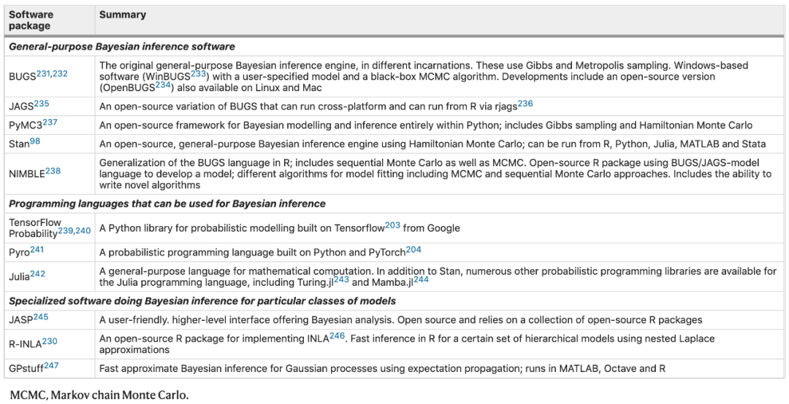Open citation 245 beside JASP
Screen dimensions: 789x404
pos(41,316)
